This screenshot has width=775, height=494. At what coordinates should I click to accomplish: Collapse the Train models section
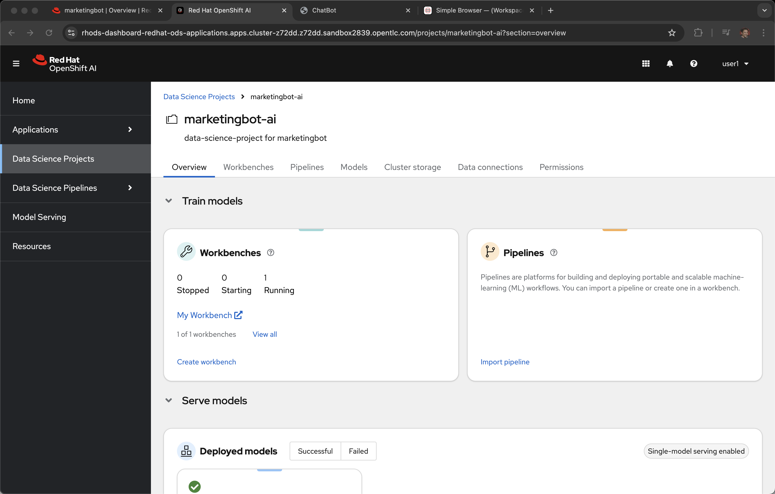click(169, 201)
